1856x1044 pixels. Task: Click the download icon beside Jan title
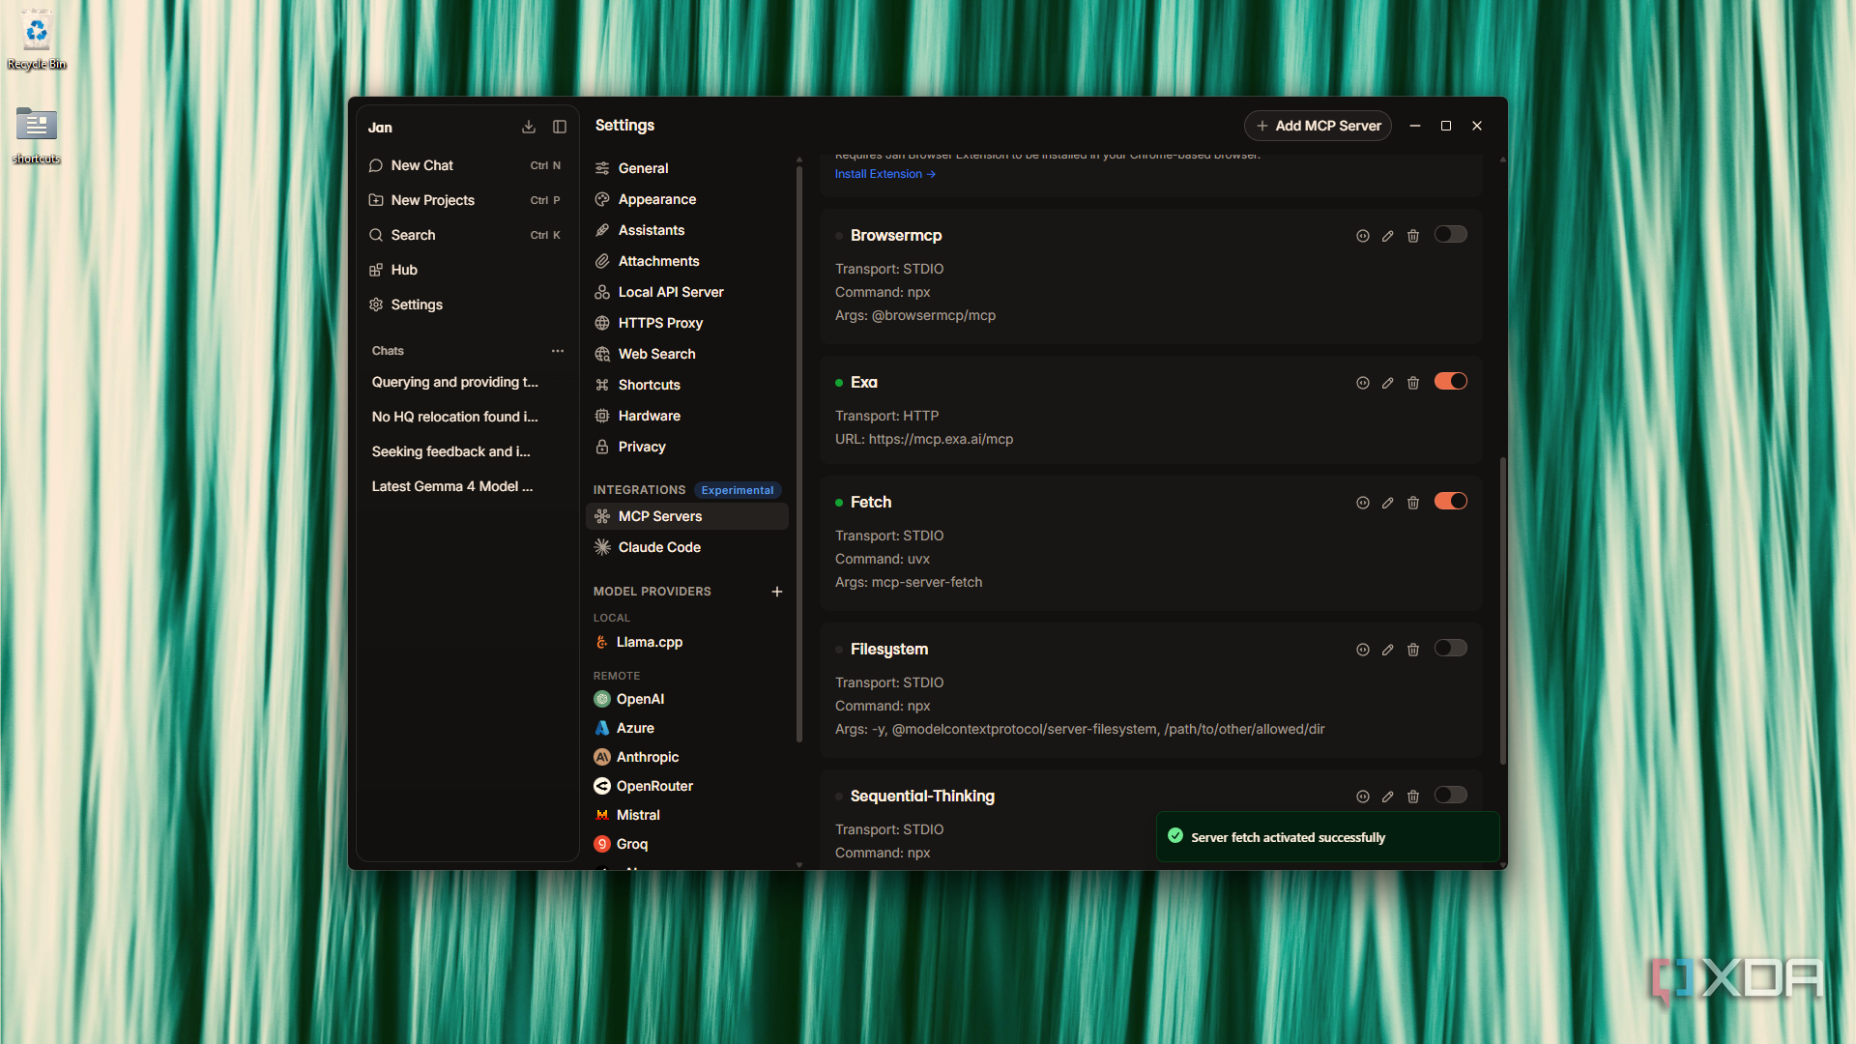(x=529, y=127)
